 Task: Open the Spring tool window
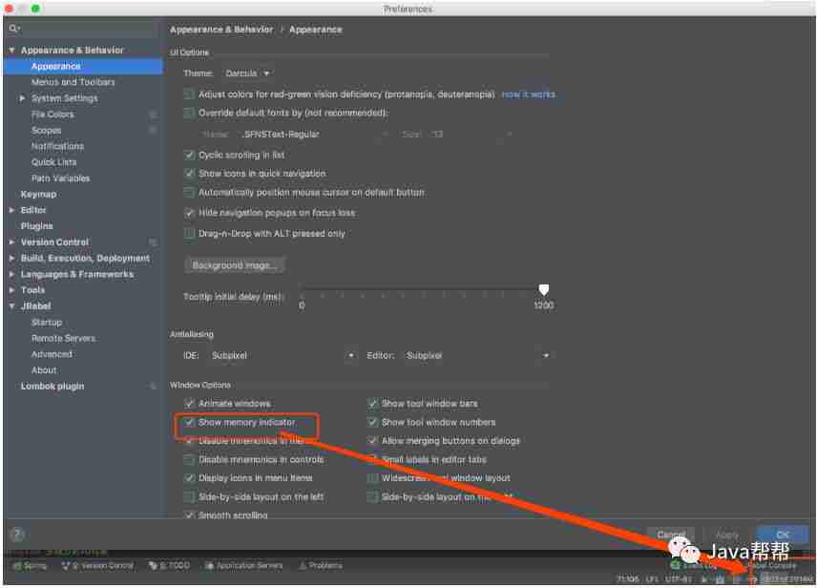click(x=29, y=565)
